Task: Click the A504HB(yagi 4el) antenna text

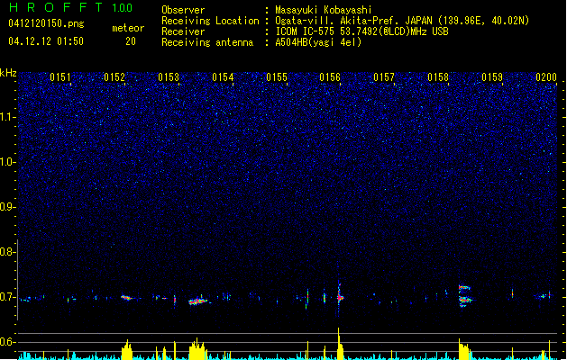Action: click(318, 42)
